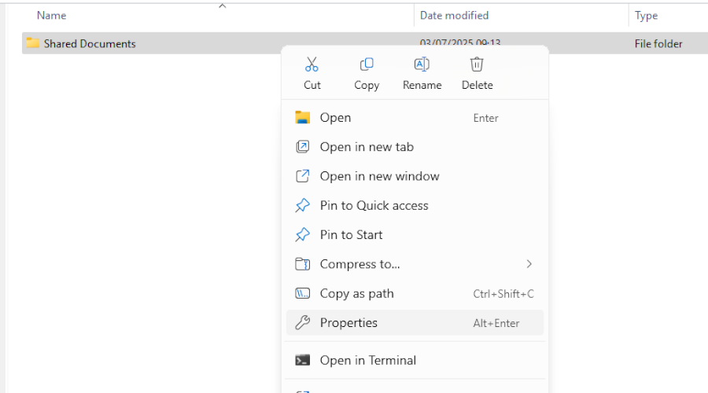Click the Shared Documents folder icon
Screen dimensions: 708x393
(32, 43)
